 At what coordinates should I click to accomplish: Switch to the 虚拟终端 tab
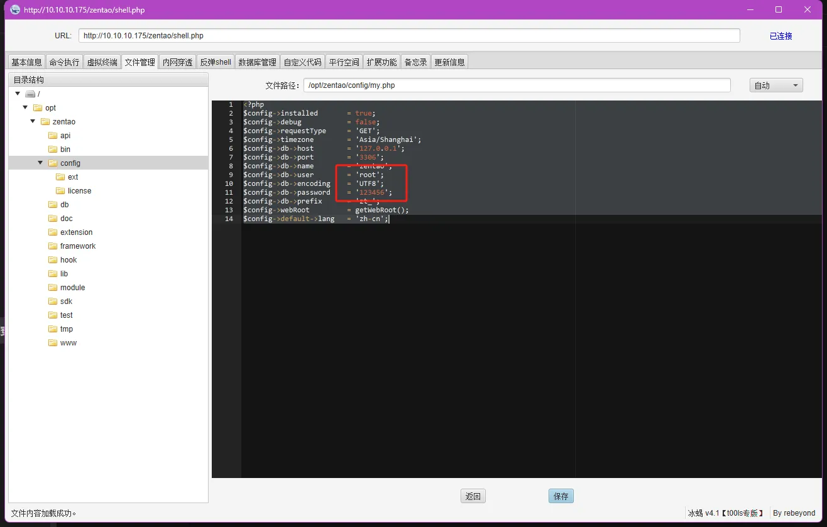[102, 62]
